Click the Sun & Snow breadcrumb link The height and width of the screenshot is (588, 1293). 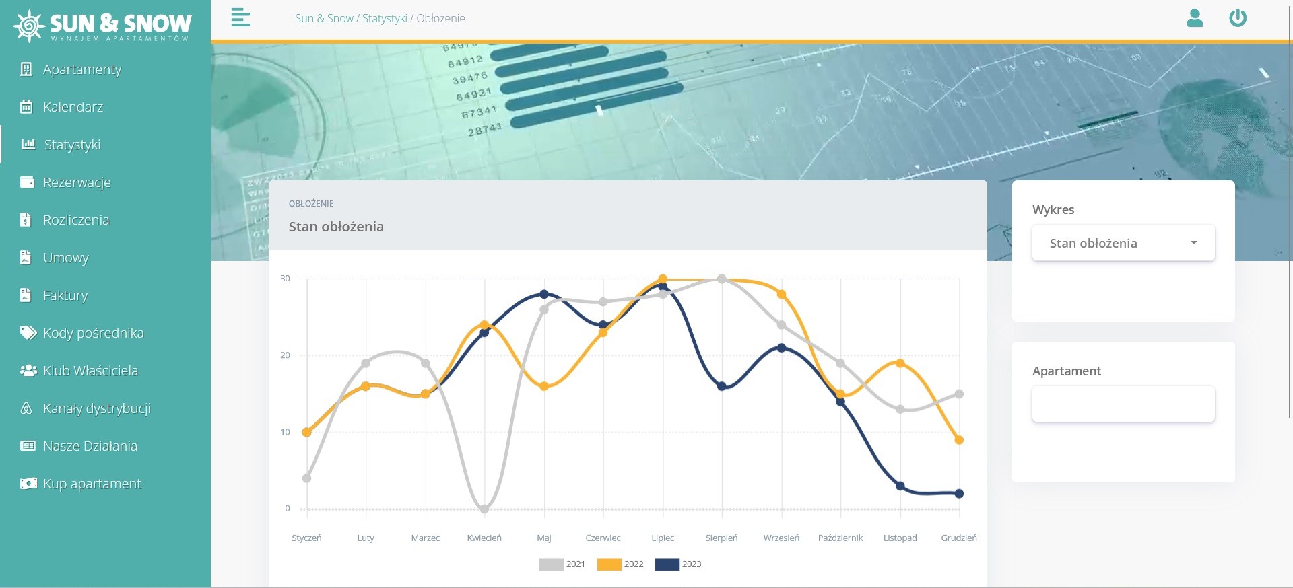tap(324, 18)
